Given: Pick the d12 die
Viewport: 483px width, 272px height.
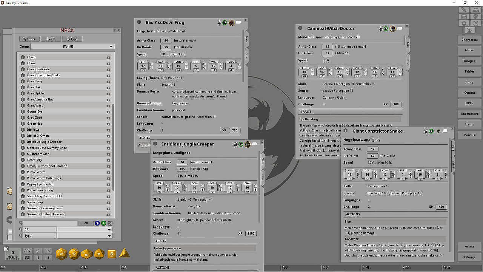Looking at the screenshot, I should tap(74, 254).
